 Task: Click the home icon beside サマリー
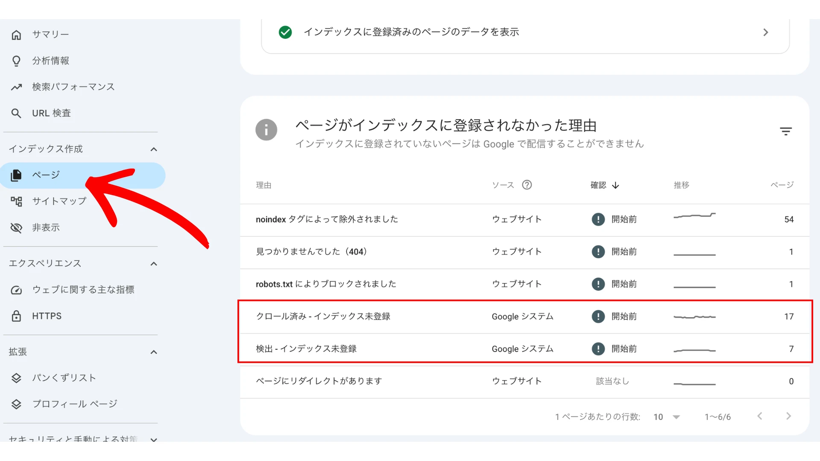[x=16, y=35]
